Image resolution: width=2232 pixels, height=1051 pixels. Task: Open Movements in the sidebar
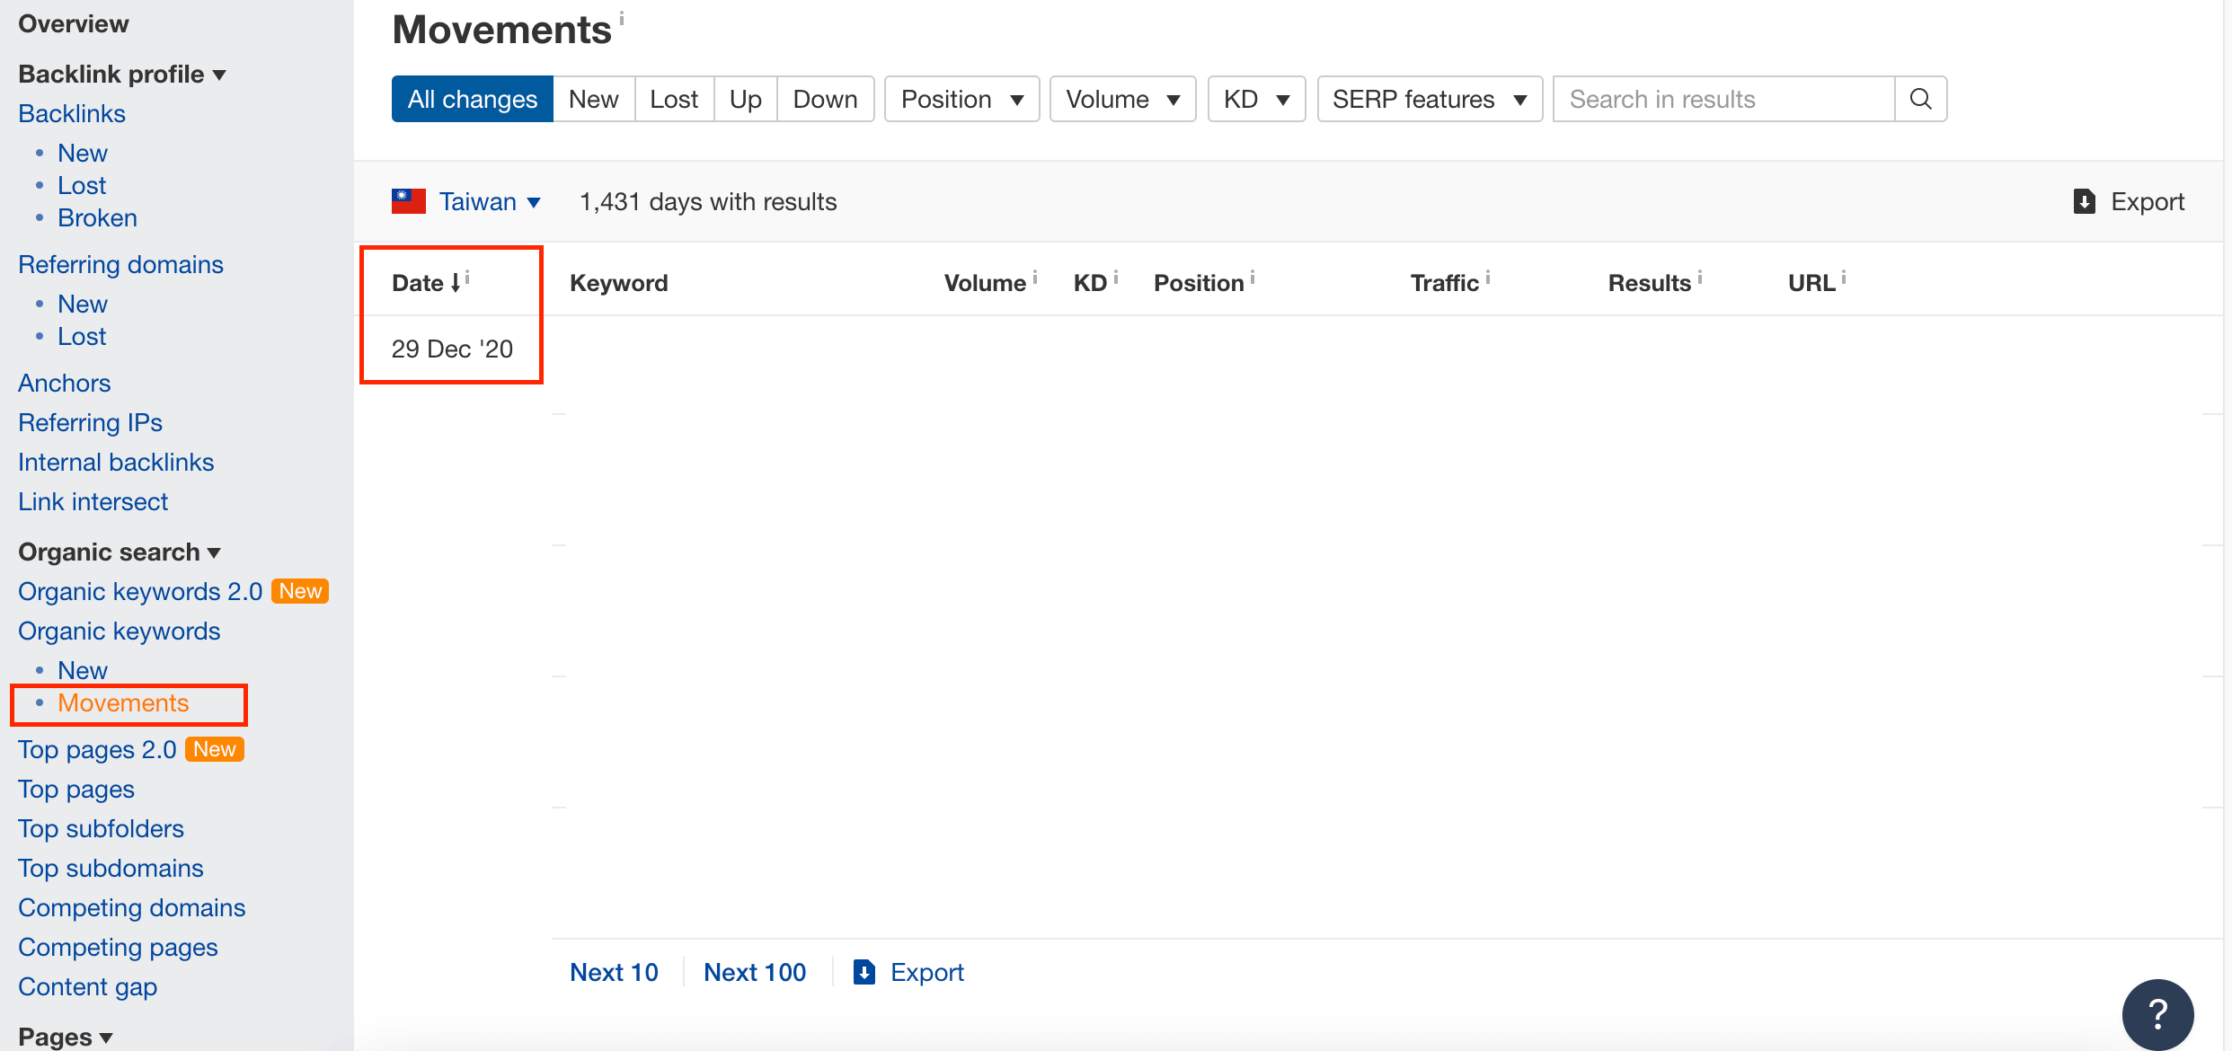tap(123, 702)
